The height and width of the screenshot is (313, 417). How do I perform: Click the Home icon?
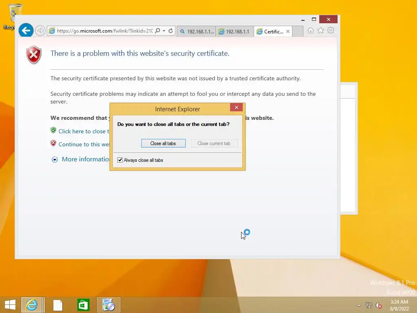[311, 31]
